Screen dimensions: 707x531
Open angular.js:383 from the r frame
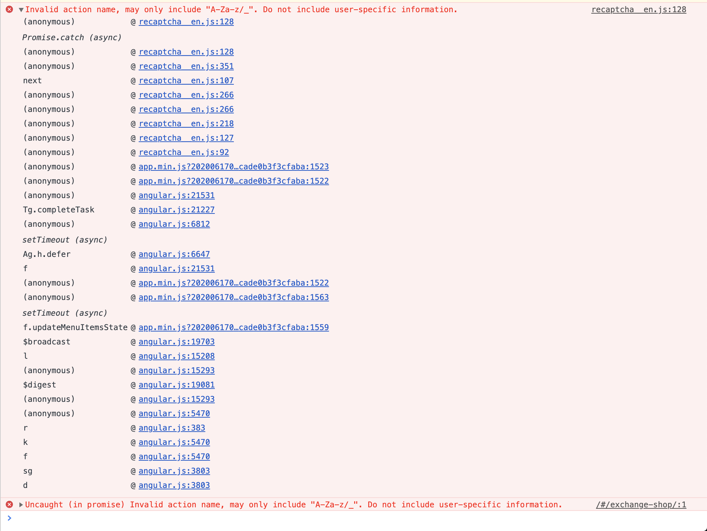[172, 428]
